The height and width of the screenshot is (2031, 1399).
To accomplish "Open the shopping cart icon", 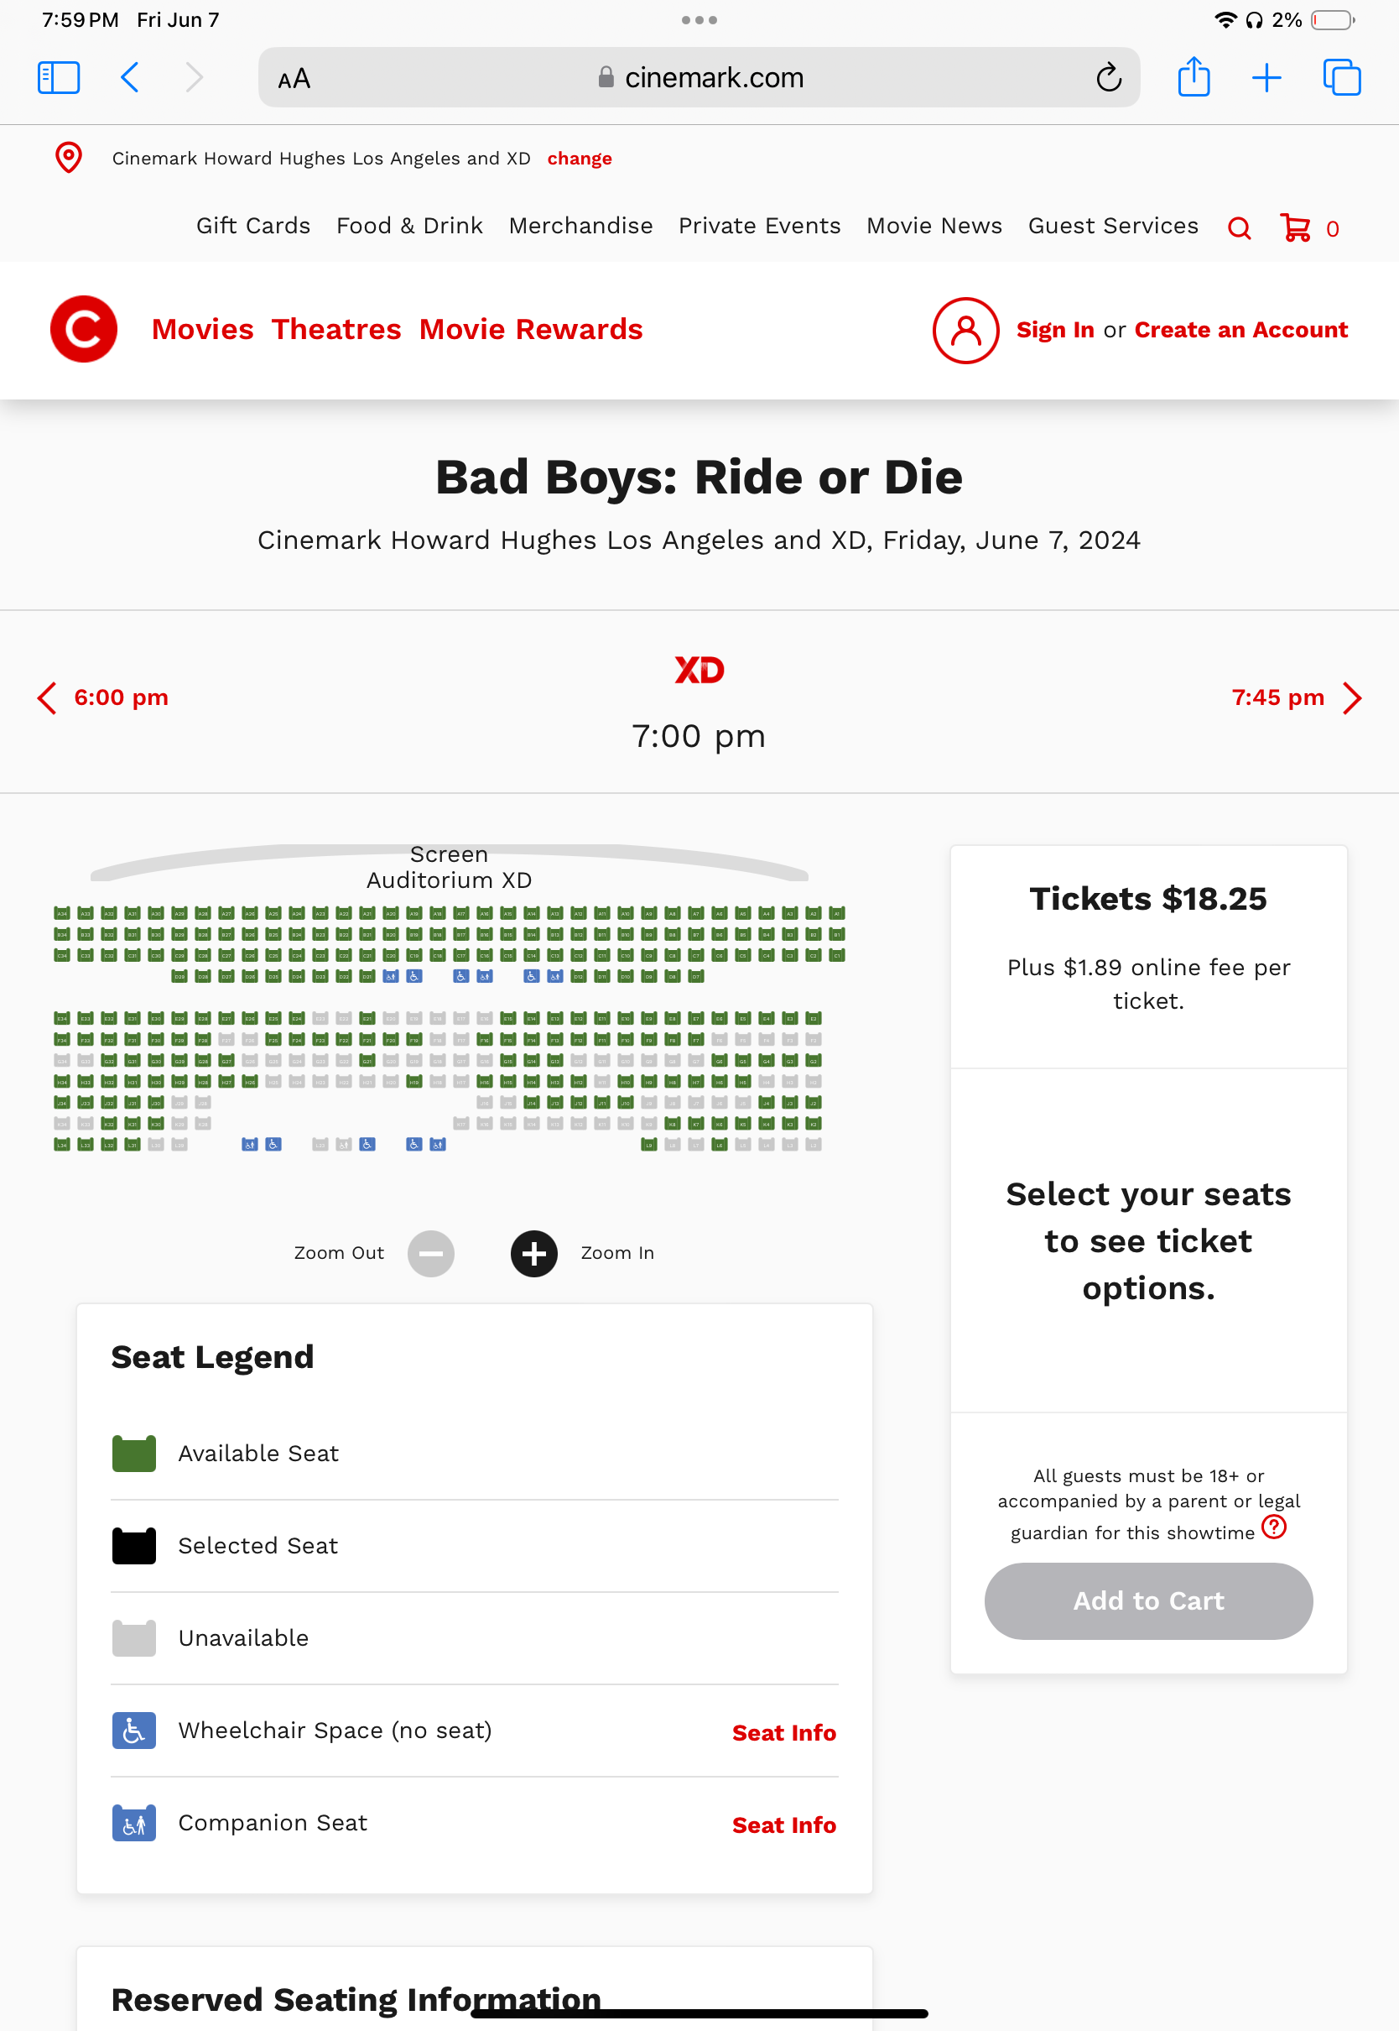I will pos(1295,228).
